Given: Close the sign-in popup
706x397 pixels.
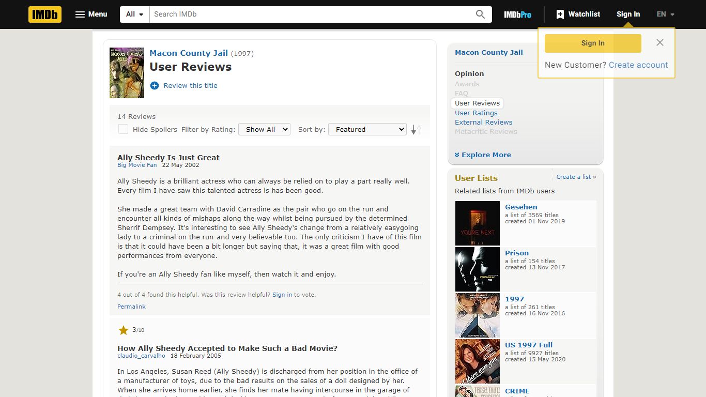Looking at the screenshot, I should pyautogui.click(x=660, y=43).
